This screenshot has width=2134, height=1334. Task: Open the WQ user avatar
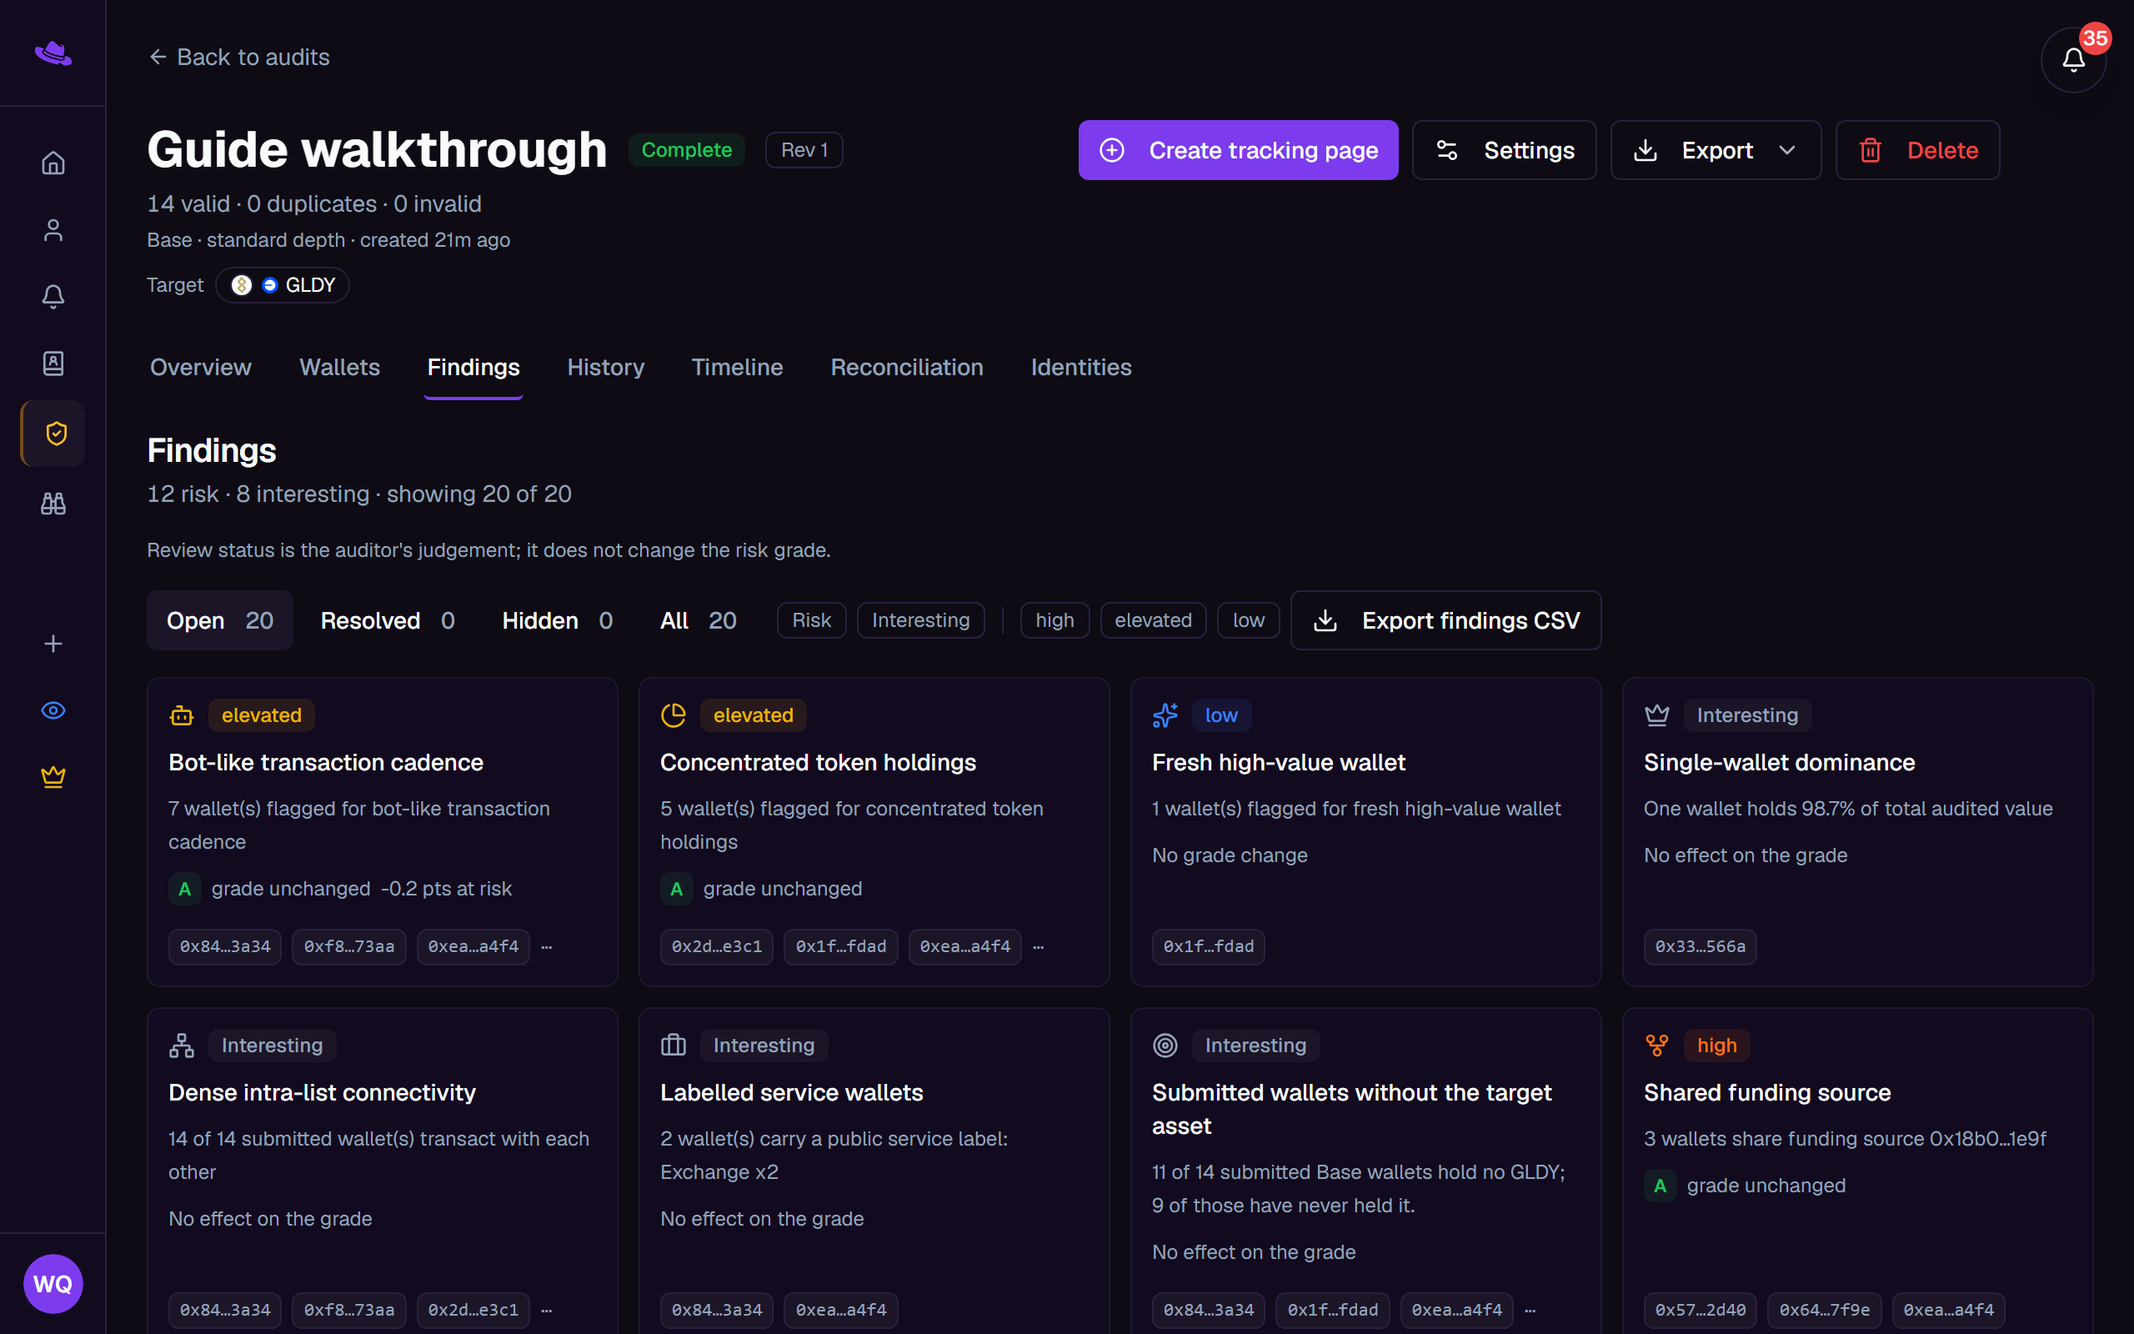point(53,1284)
